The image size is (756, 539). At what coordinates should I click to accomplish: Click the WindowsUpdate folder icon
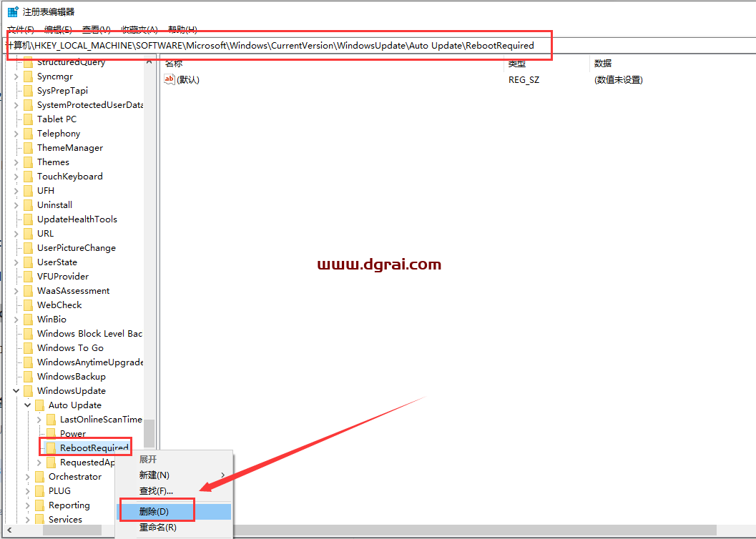coord(28,390)
